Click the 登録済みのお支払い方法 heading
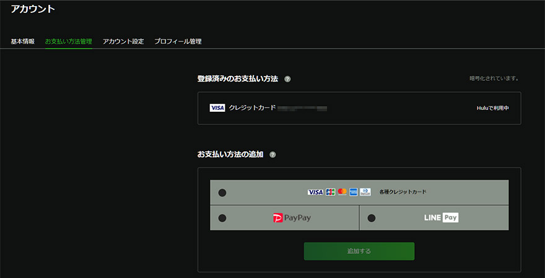 238,78
